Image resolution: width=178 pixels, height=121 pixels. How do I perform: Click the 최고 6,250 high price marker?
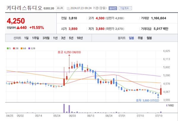[x=69, y=52]
